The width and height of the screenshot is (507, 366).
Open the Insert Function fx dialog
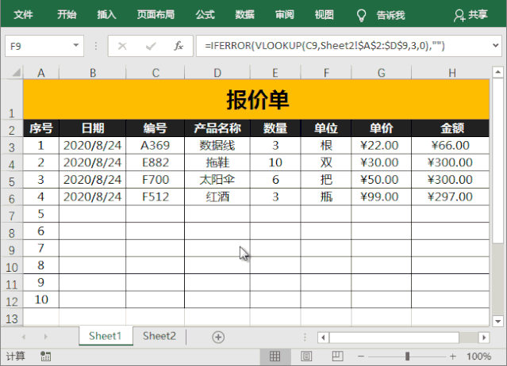point(179,46)
